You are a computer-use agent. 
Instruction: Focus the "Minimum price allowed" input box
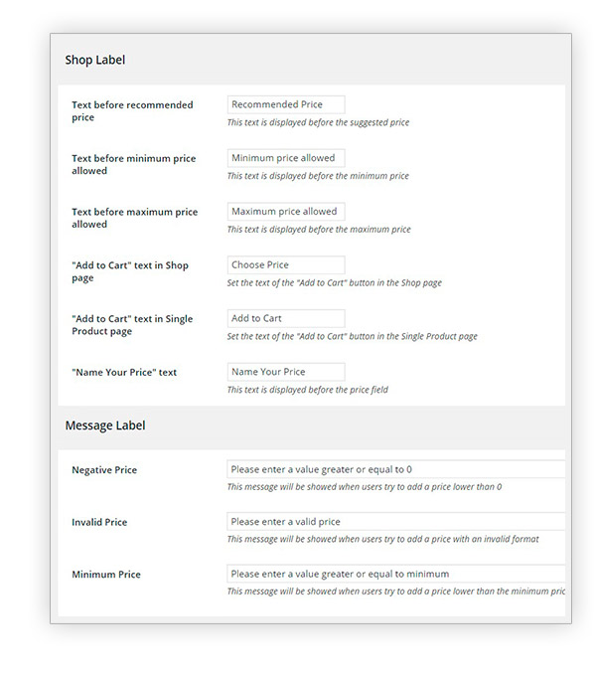(x=286, y=158)
